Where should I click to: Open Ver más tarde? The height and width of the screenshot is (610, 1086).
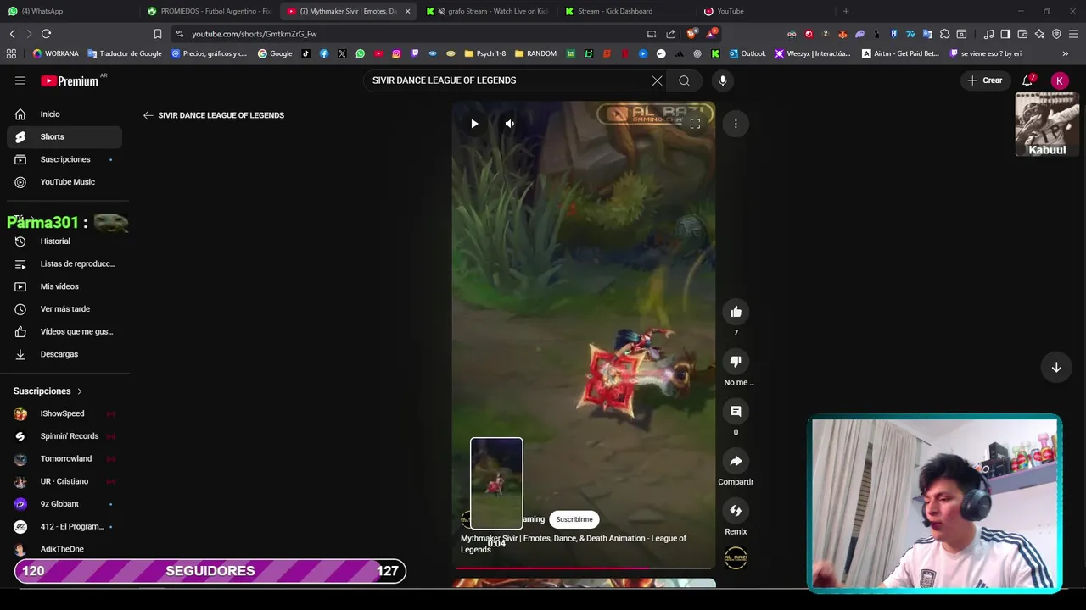click(x=64, y=309)
